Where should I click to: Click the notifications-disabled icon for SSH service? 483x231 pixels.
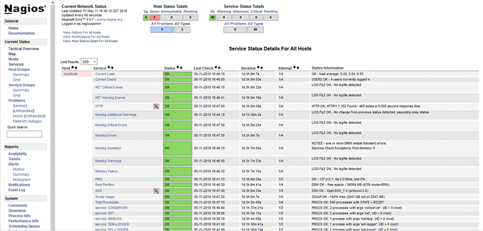coord(156,190)
